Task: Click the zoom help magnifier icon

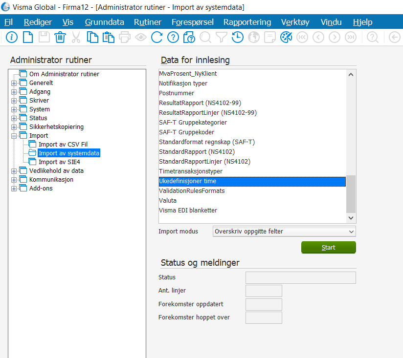Action: click(x=372, y=37)
